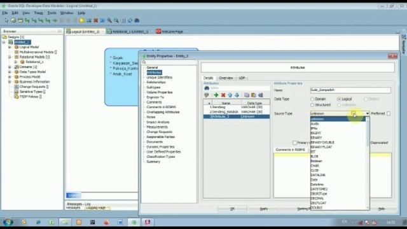Click the copy icon in attributes toolbar
Image resolution: width=407 pixels, height=229 pixels.
pos(247,95)
